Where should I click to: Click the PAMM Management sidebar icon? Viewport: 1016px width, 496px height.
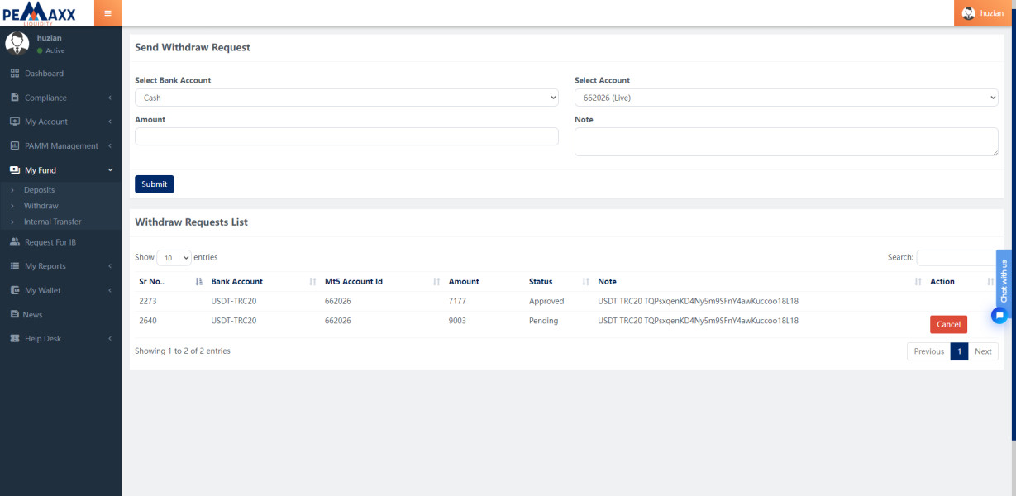(x=15, y=146)
